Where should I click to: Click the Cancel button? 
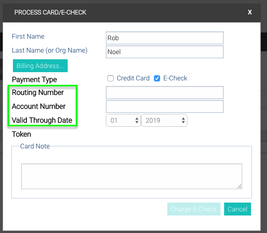[238, 209]
